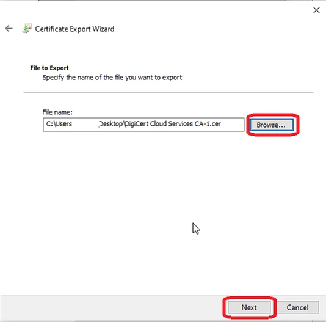326x322 pixels.
Task: Go back with the arrow icon
Action: (9, 29)
